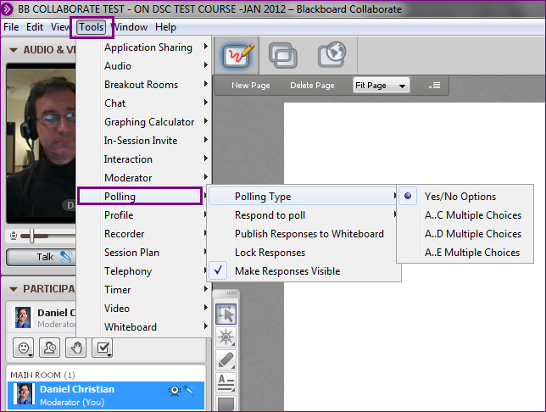Screen dimensions: 546x412
Task: Expand the Graphing Calculator submenu
Action: coord(143,122)
